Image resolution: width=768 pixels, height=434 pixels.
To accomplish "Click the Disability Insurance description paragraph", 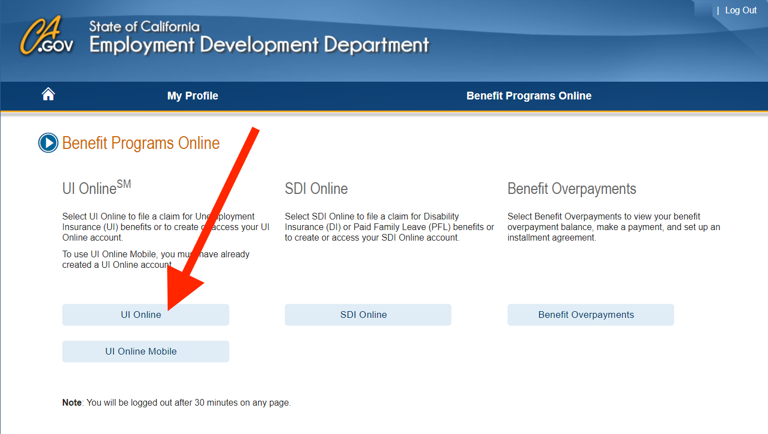I will pyautogui.click(x=389, y=227).
